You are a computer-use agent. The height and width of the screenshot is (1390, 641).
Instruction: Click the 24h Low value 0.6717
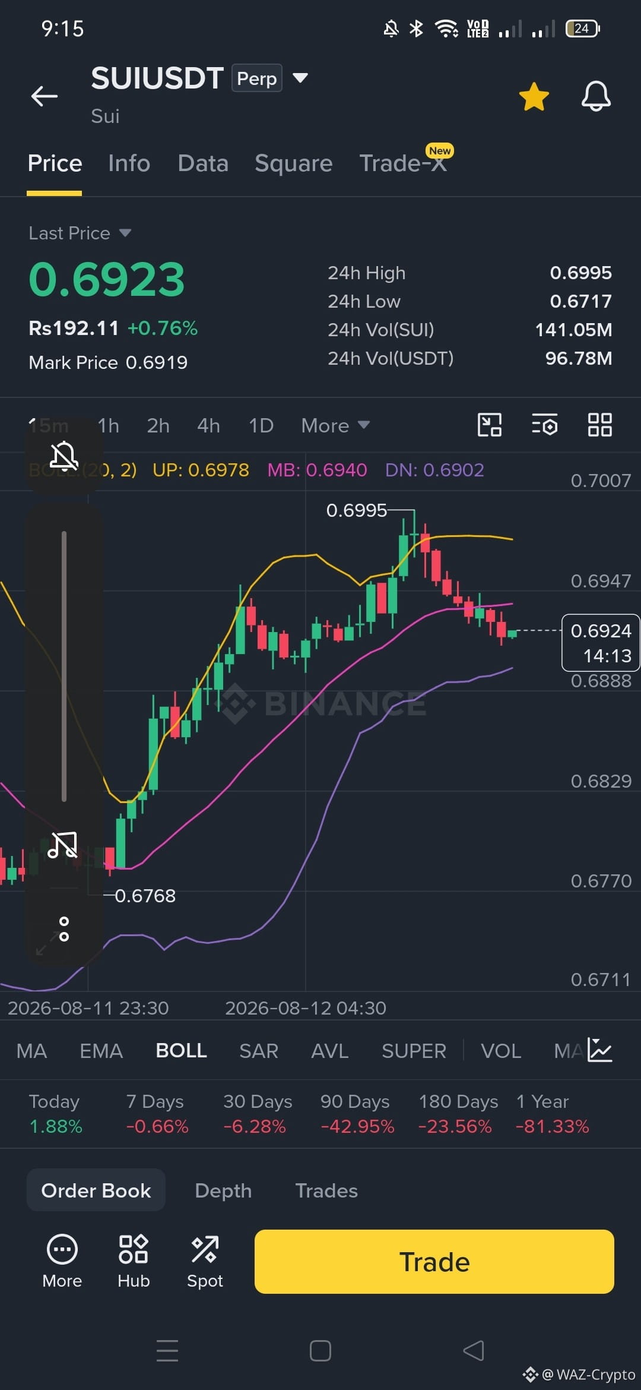(580, 301)
